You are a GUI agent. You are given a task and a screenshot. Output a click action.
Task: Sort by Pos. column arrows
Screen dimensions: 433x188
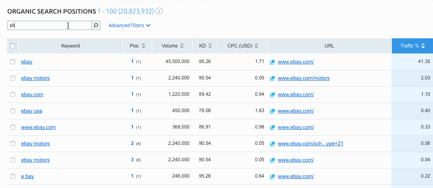pos(144,46)
